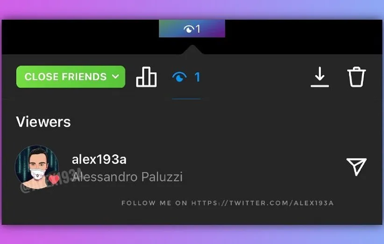Expand the Close Friends chevron arrow

[x=115, y=77]
